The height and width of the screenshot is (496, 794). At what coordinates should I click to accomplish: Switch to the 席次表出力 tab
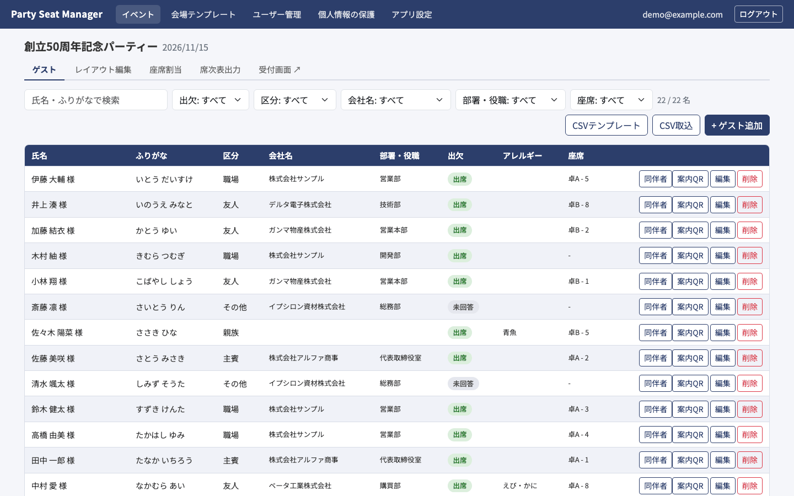pyautogui.click(x=220, y=69)
